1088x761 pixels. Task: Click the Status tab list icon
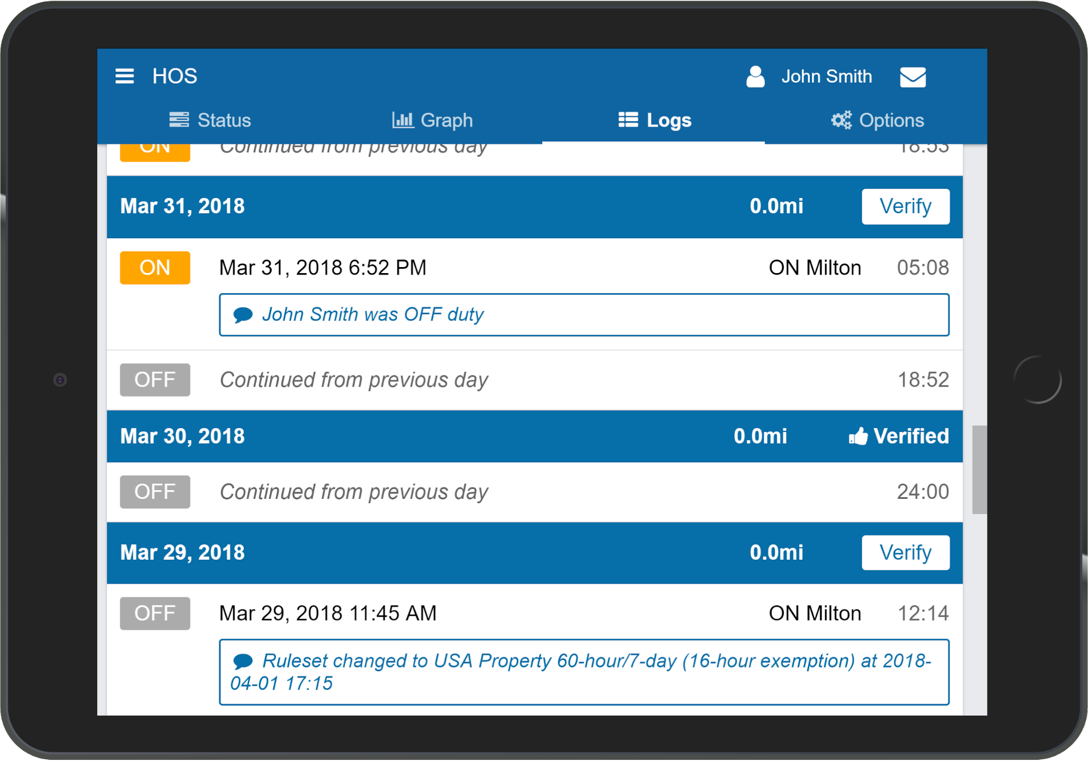pos(179,120)
